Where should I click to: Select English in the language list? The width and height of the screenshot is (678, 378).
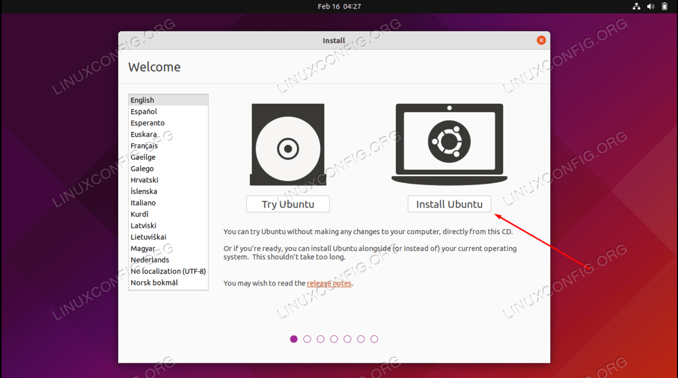pyautogui.click(x=168, y=100)
